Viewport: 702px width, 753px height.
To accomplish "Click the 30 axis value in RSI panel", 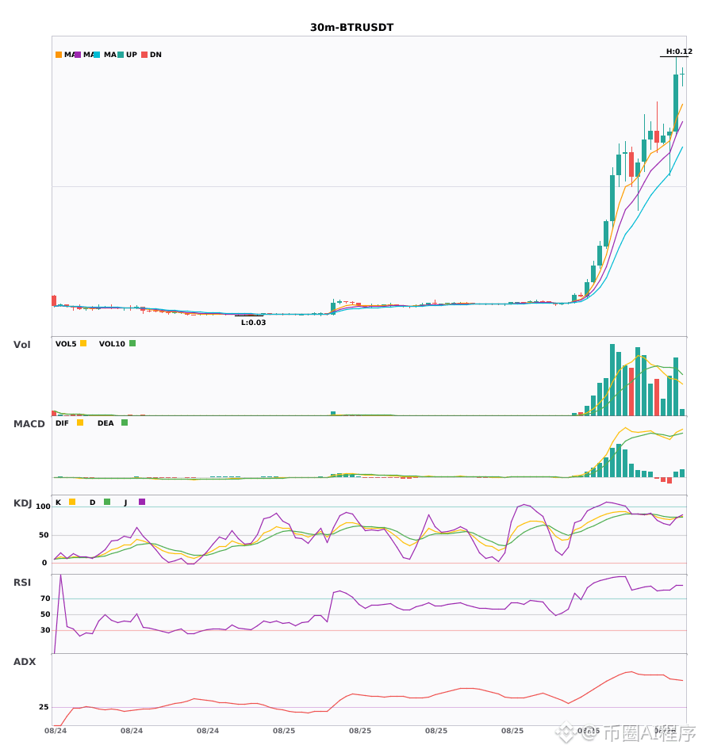I will point(45,630).
